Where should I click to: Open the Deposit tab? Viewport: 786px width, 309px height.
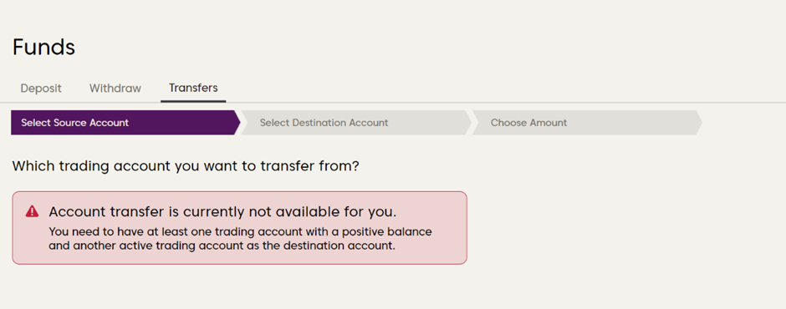(x=41, y=89)
